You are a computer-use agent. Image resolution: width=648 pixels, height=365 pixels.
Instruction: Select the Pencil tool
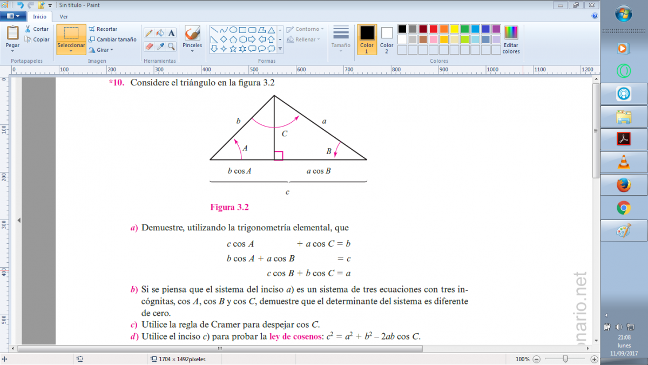pos(150,33)
